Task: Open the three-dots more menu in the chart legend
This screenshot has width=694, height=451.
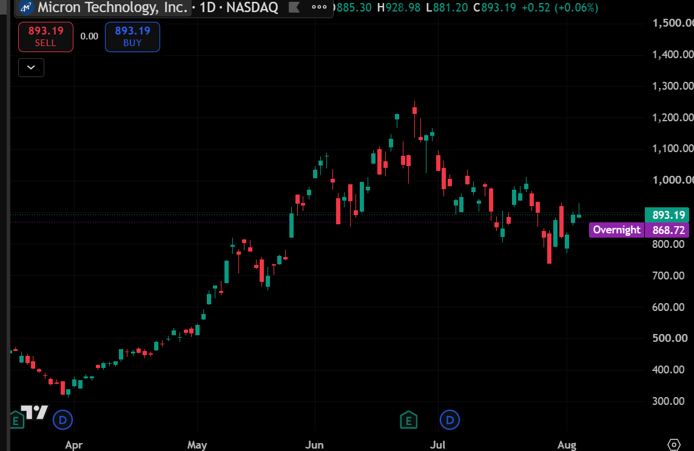Action: pos(319,7)
